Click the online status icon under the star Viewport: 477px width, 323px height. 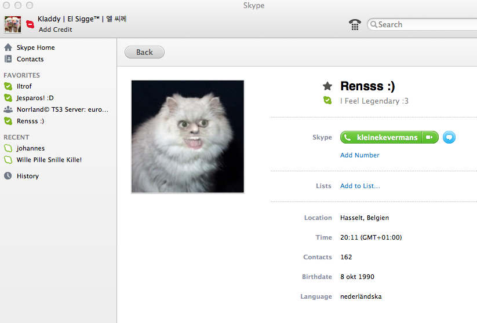[x=327, y=100]
